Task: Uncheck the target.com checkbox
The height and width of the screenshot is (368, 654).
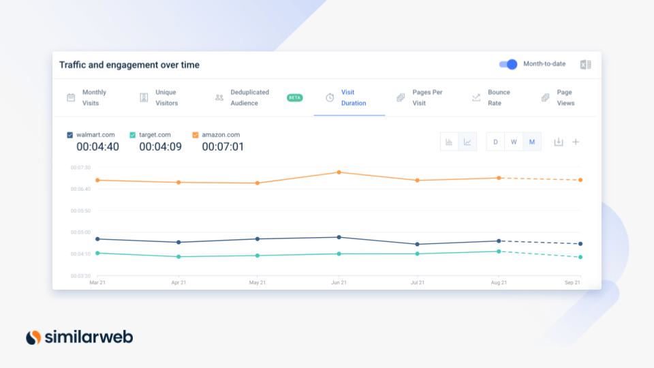Action: click(x=133, y=135)
